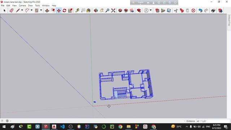Open the Draw menu
Viewport: 231px width, 130px height.
pos(30,5)
